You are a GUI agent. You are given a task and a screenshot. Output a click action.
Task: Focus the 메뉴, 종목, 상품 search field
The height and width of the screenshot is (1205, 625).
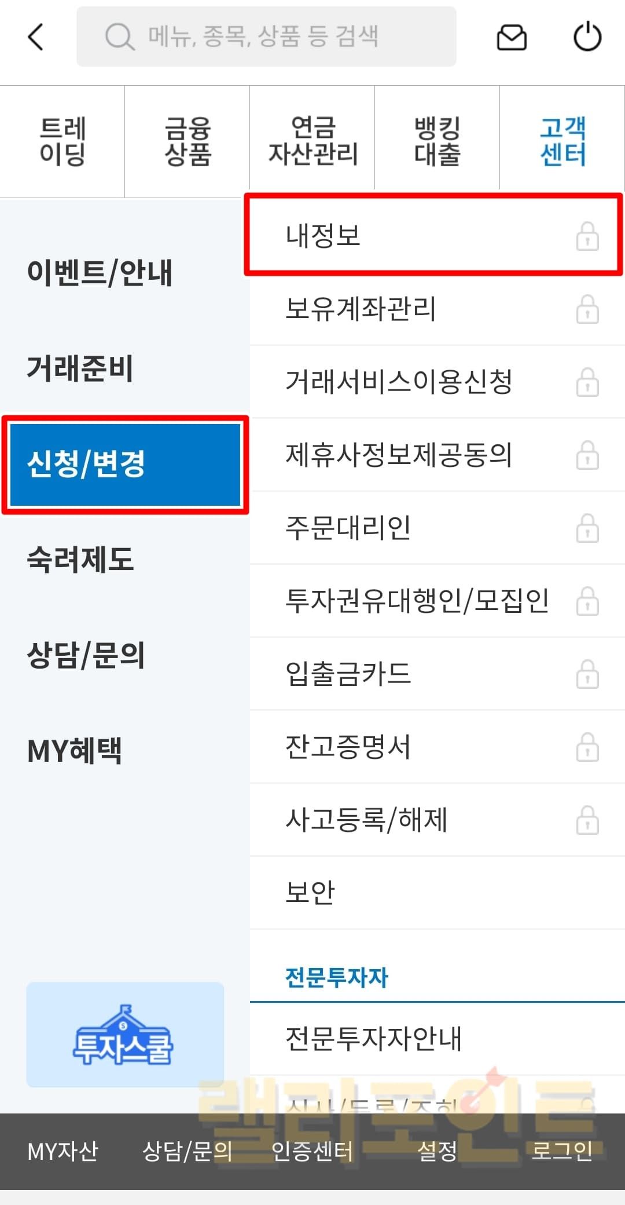coord(266,36)
